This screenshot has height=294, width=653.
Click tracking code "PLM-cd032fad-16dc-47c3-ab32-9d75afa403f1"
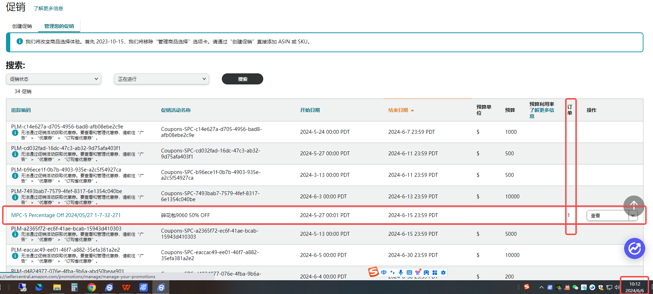pos(66,148)
